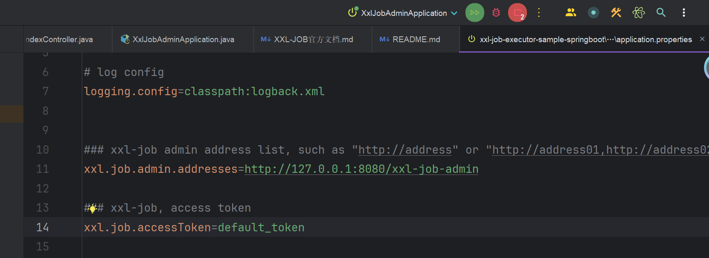Close the application.properties tab

[x=702, y=39]
